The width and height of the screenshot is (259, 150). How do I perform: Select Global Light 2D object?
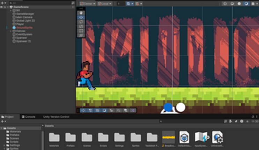pos(25,21)
